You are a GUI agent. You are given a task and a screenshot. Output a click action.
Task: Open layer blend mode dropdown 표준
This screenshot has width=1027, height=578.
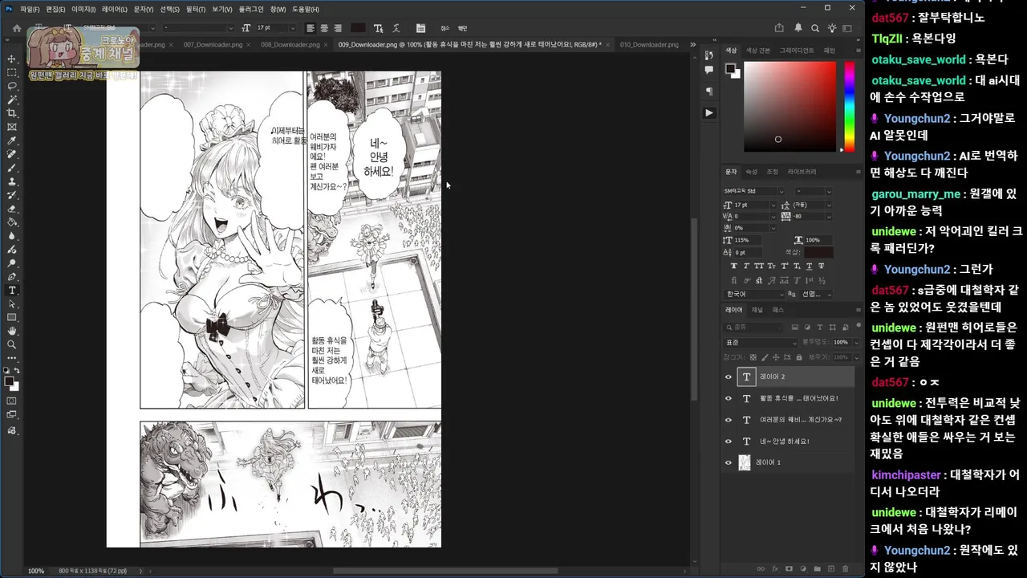tap(761, 343)
